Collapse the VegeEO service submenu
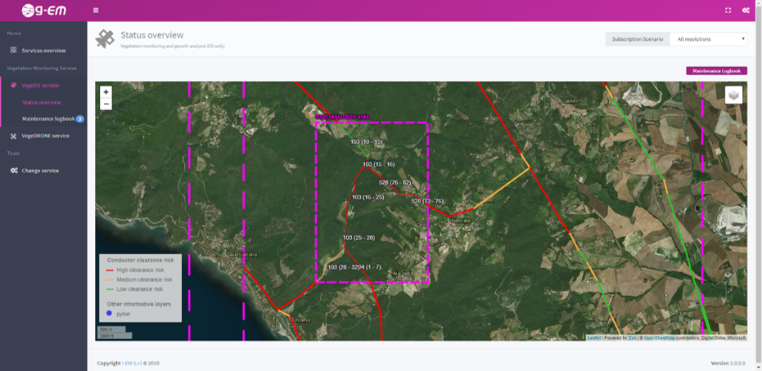 click(40, 85)
